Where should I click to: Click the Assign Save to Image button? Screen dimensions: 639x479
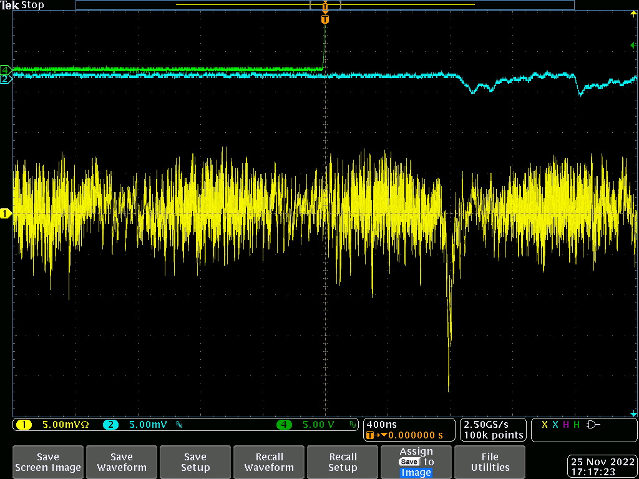(416, 462)
